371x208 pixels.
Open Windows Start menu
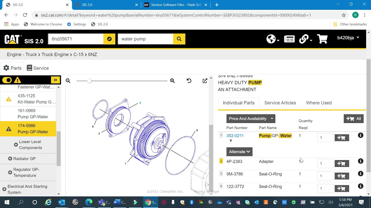pos(7,202)
